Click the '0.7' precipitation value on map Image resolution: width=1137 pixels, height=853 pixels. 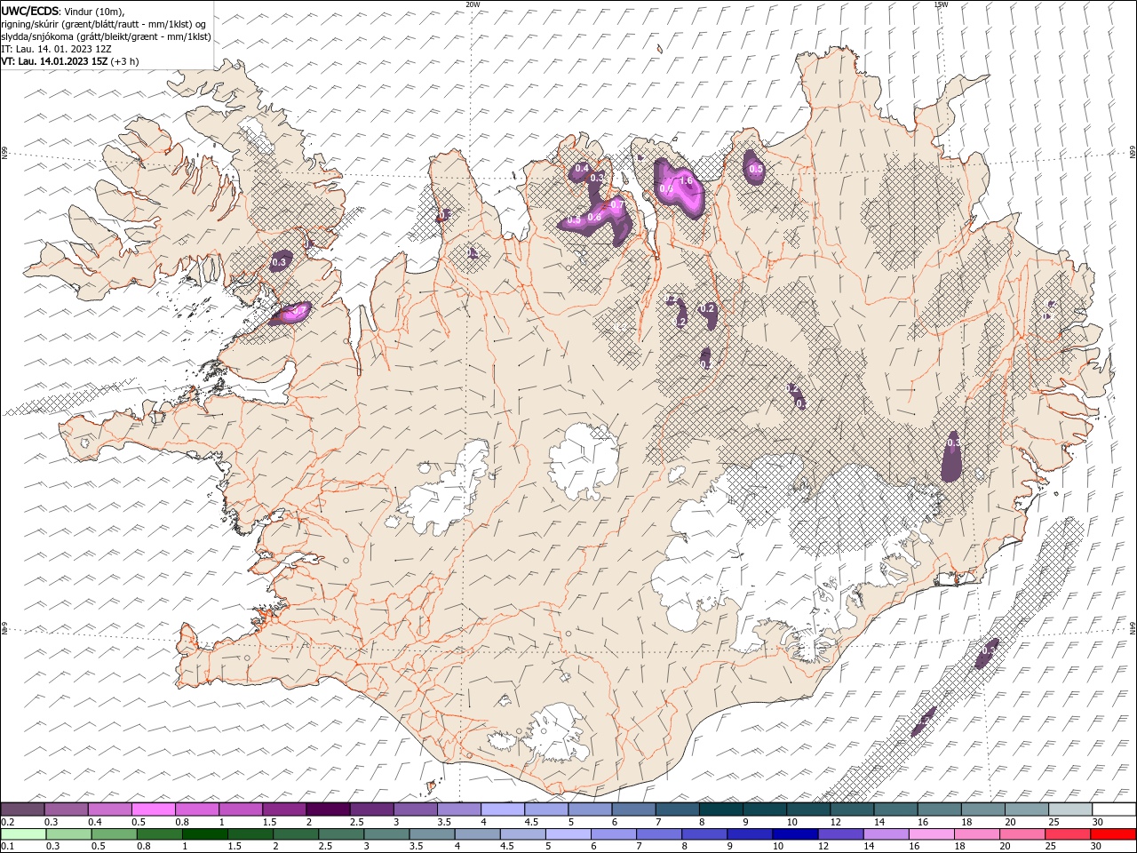617,205
